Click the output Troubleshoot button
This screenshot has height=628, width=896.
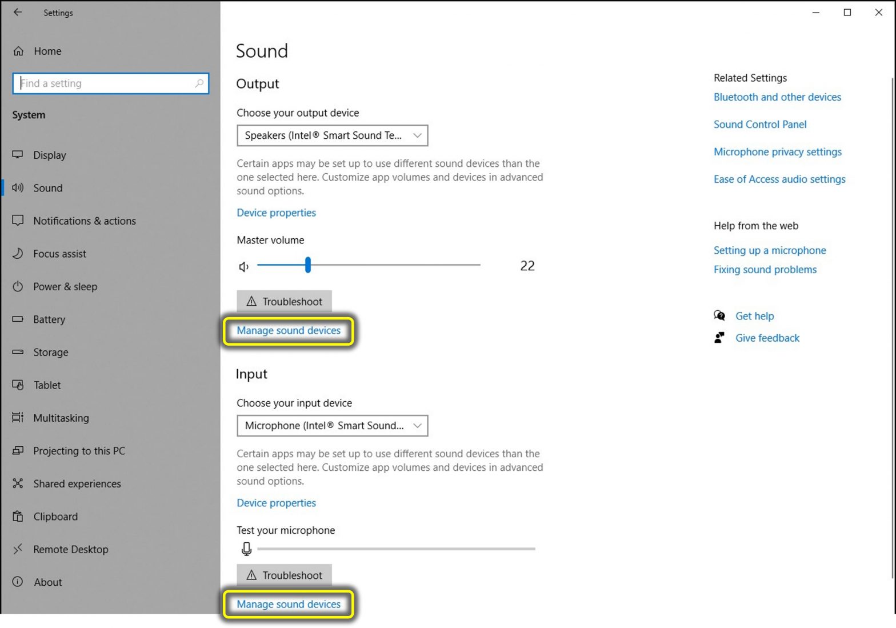pyautogui.click(x=284, y=301)
